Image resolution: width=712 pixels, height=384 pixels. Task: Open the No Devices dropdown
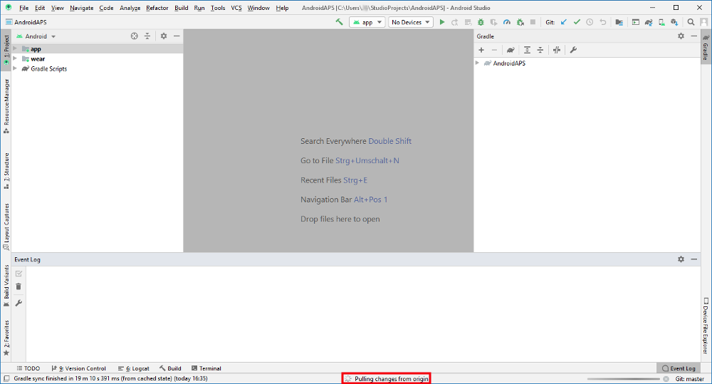411,22
